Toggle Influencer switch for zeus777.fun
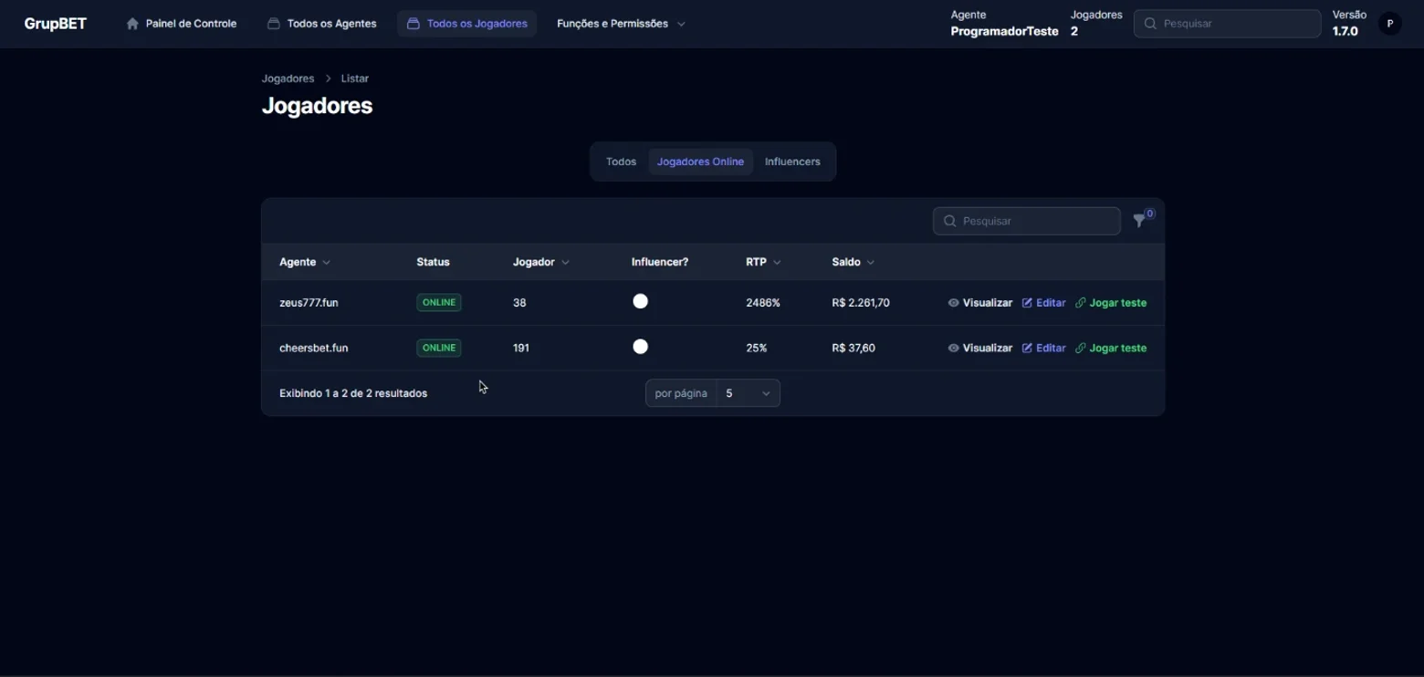Image resolution: width=1424 pixels, height=677 pixels. (641, 301)
